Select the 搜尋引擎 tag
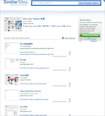This screenshot has width=105, height=116. pos(45,26)
